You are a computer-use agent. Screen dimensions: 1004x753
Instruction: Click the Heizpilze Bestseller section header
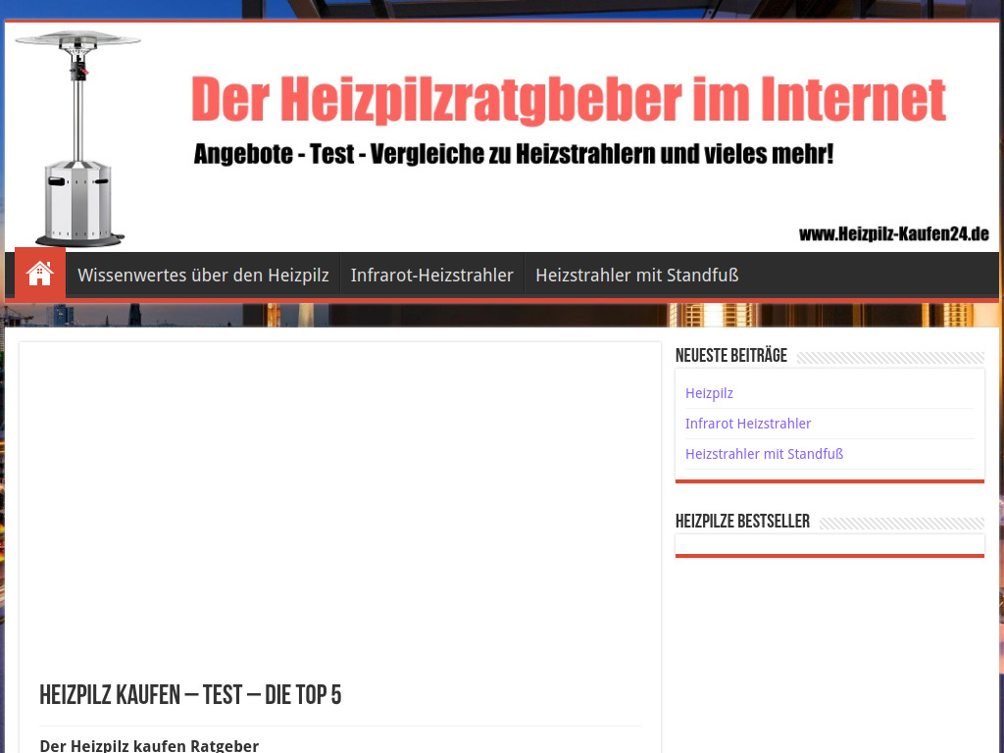741,521
